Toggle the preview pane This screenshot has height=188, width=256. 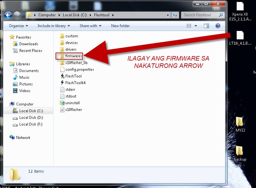(206, 26)
